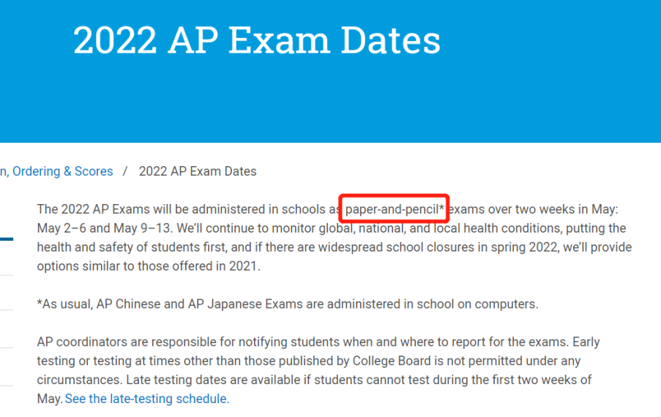Viewport: 661px width, 417px height.
Task: Click the breadcrumb slash separator
Action: (125, 171)
